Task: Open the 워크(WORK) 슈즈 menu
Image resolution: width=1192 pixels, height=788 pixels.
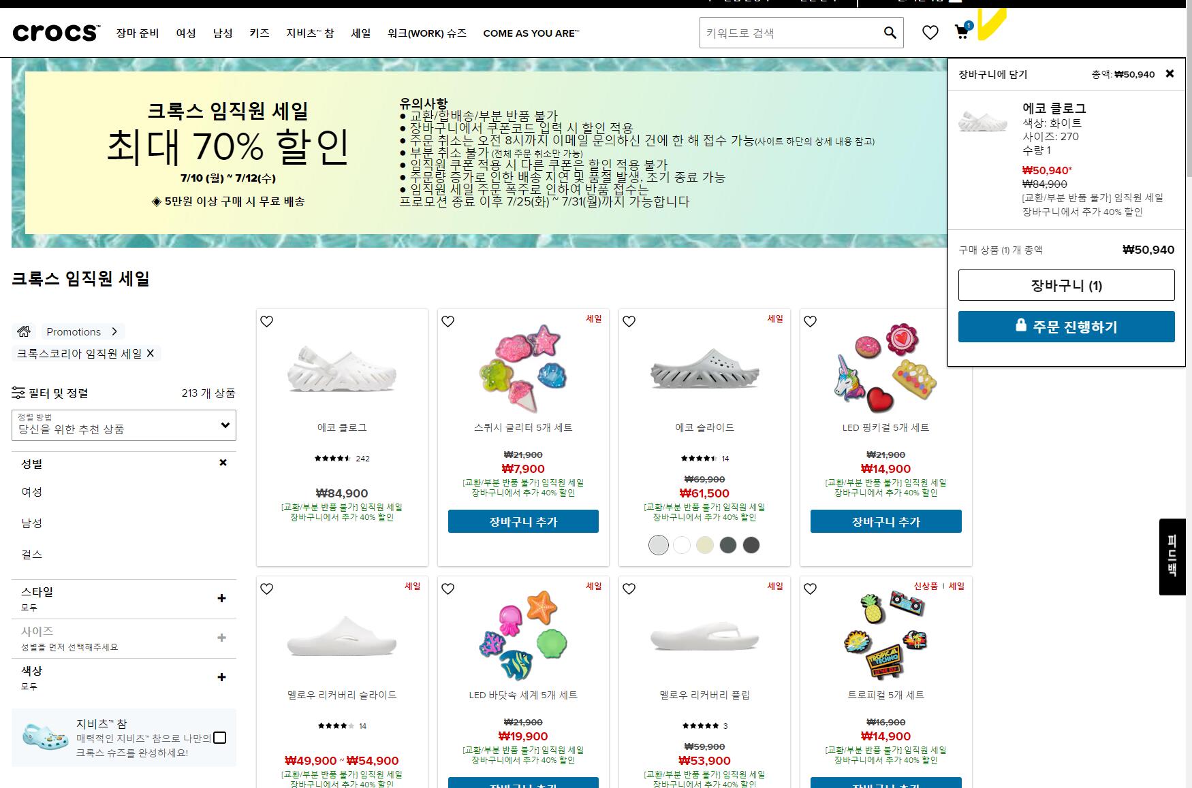Action: pos(427,33)
